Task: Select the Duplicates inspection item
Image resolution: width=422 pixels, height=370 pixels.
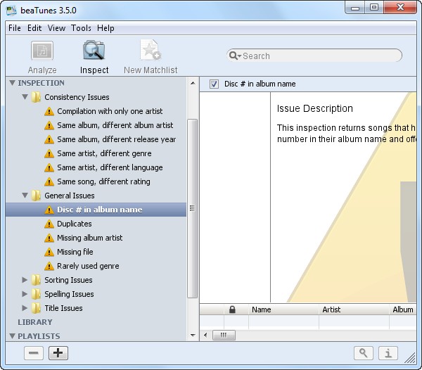Action: click(74, 224)
